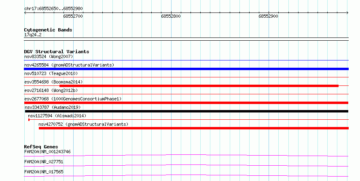Click the thick red nsv4270752 bar
The height and width of the screenshot is (181, 360).
[194, 128]
